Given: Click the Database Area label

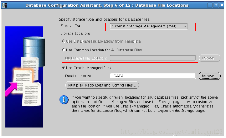Looking at the screenshot, I should coord(78,76).
